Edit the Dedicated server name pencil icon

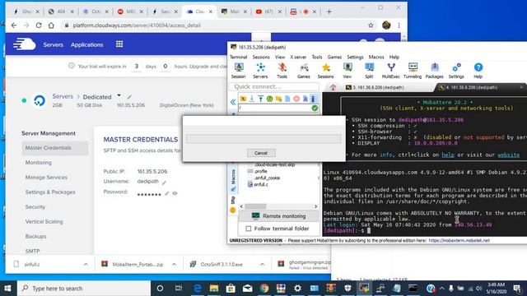tap(129, 97)
